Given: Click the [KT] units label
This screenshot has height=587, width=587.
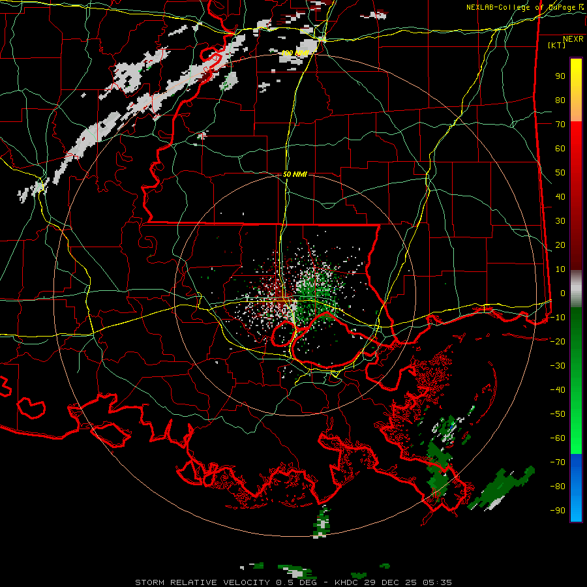Looking at the screenshot, I should tap(556, 45).
